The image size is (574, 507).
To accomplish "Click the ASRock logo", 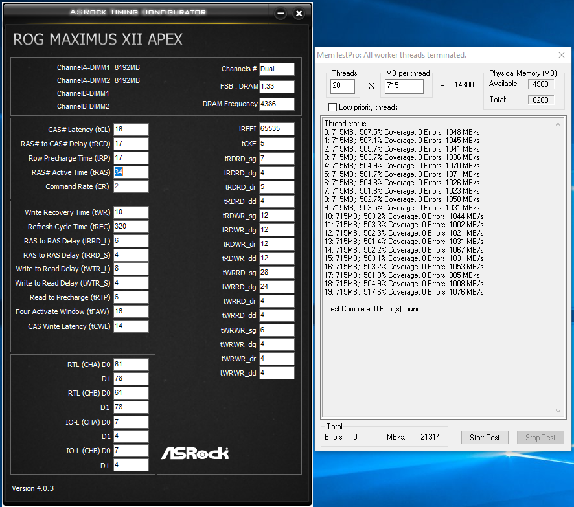I will [x=195, y=454].
